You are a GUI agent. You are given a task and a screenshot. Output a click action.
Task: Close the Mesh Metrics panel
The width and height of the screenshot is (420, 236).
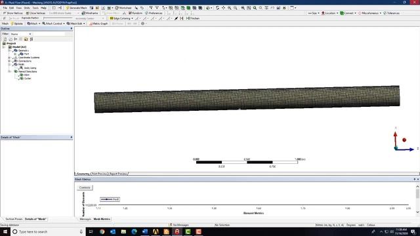pos(418,179)
